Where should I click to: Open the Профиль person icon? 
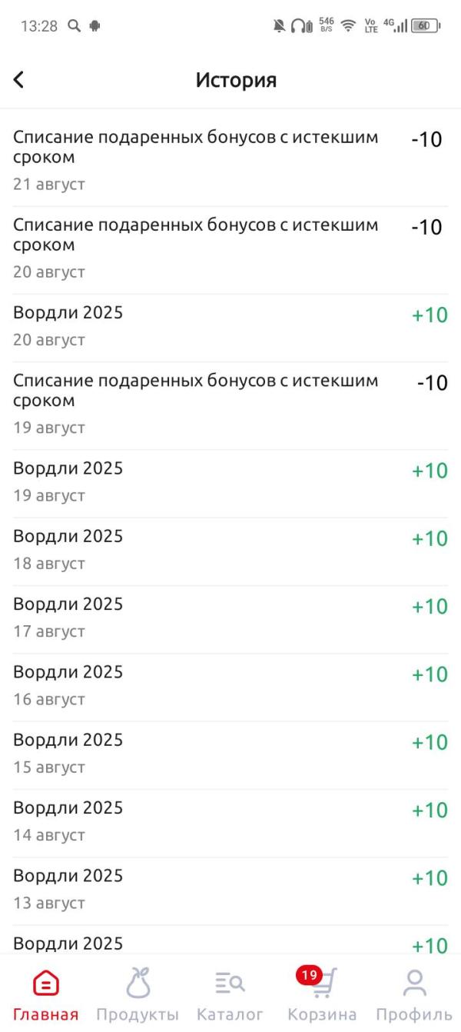tap(414, 983)
